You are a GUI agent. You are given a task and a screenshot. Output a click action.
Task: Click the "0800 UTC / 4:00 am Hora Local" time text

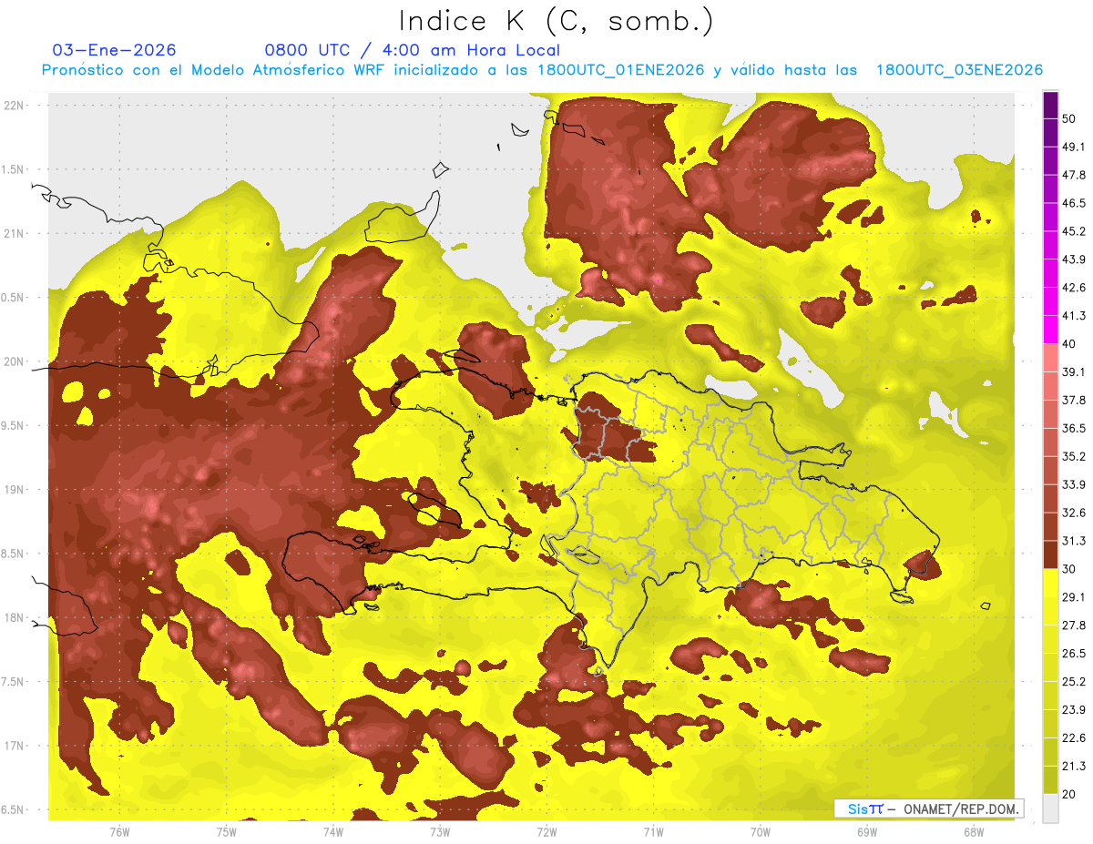[x=413, y=50]
